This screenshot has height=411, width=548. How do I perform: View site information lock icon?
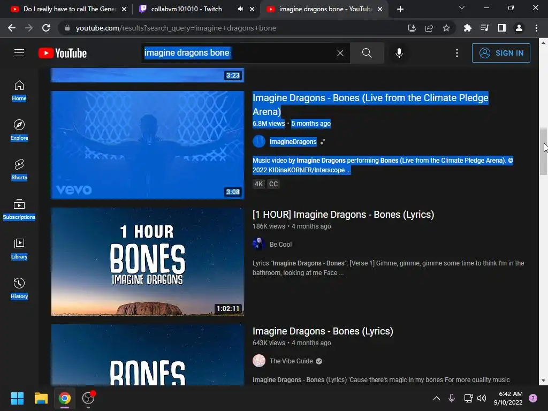[67, 28]
